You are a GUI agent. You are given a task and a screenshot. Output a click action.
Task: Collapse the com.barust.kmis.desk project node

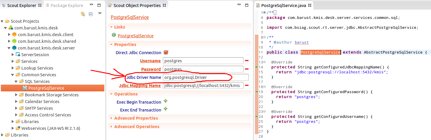(x=6, y=28)
